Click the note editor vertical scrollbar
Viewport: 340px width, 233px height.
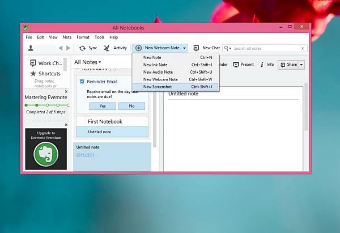coord(306,107)
